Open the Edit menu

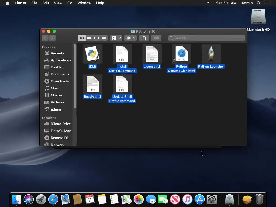(46, 3)
